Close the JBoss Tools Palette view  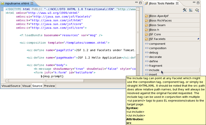click(x=177, y=3)
